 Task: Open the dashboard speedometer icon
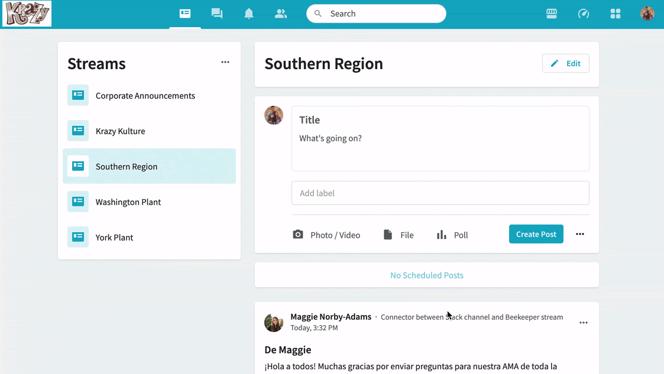pyautogui.click(x=584, y=14)
